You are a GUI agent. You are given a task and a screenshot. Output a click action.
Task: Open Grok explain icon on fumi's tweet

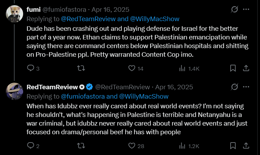(x=234, y=9)
